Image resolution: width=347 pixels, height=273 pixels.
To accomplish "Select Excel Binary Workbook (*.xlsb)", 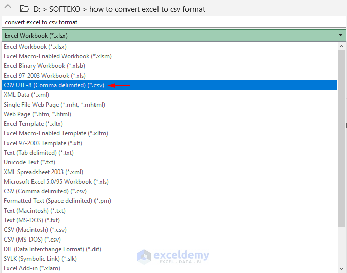I will 170,66.
